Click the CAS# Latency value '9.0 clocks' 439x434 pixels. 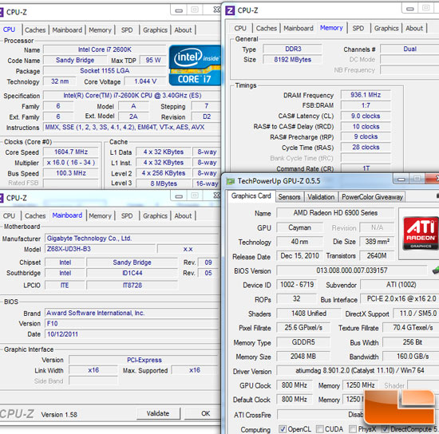tap(366, 116)
